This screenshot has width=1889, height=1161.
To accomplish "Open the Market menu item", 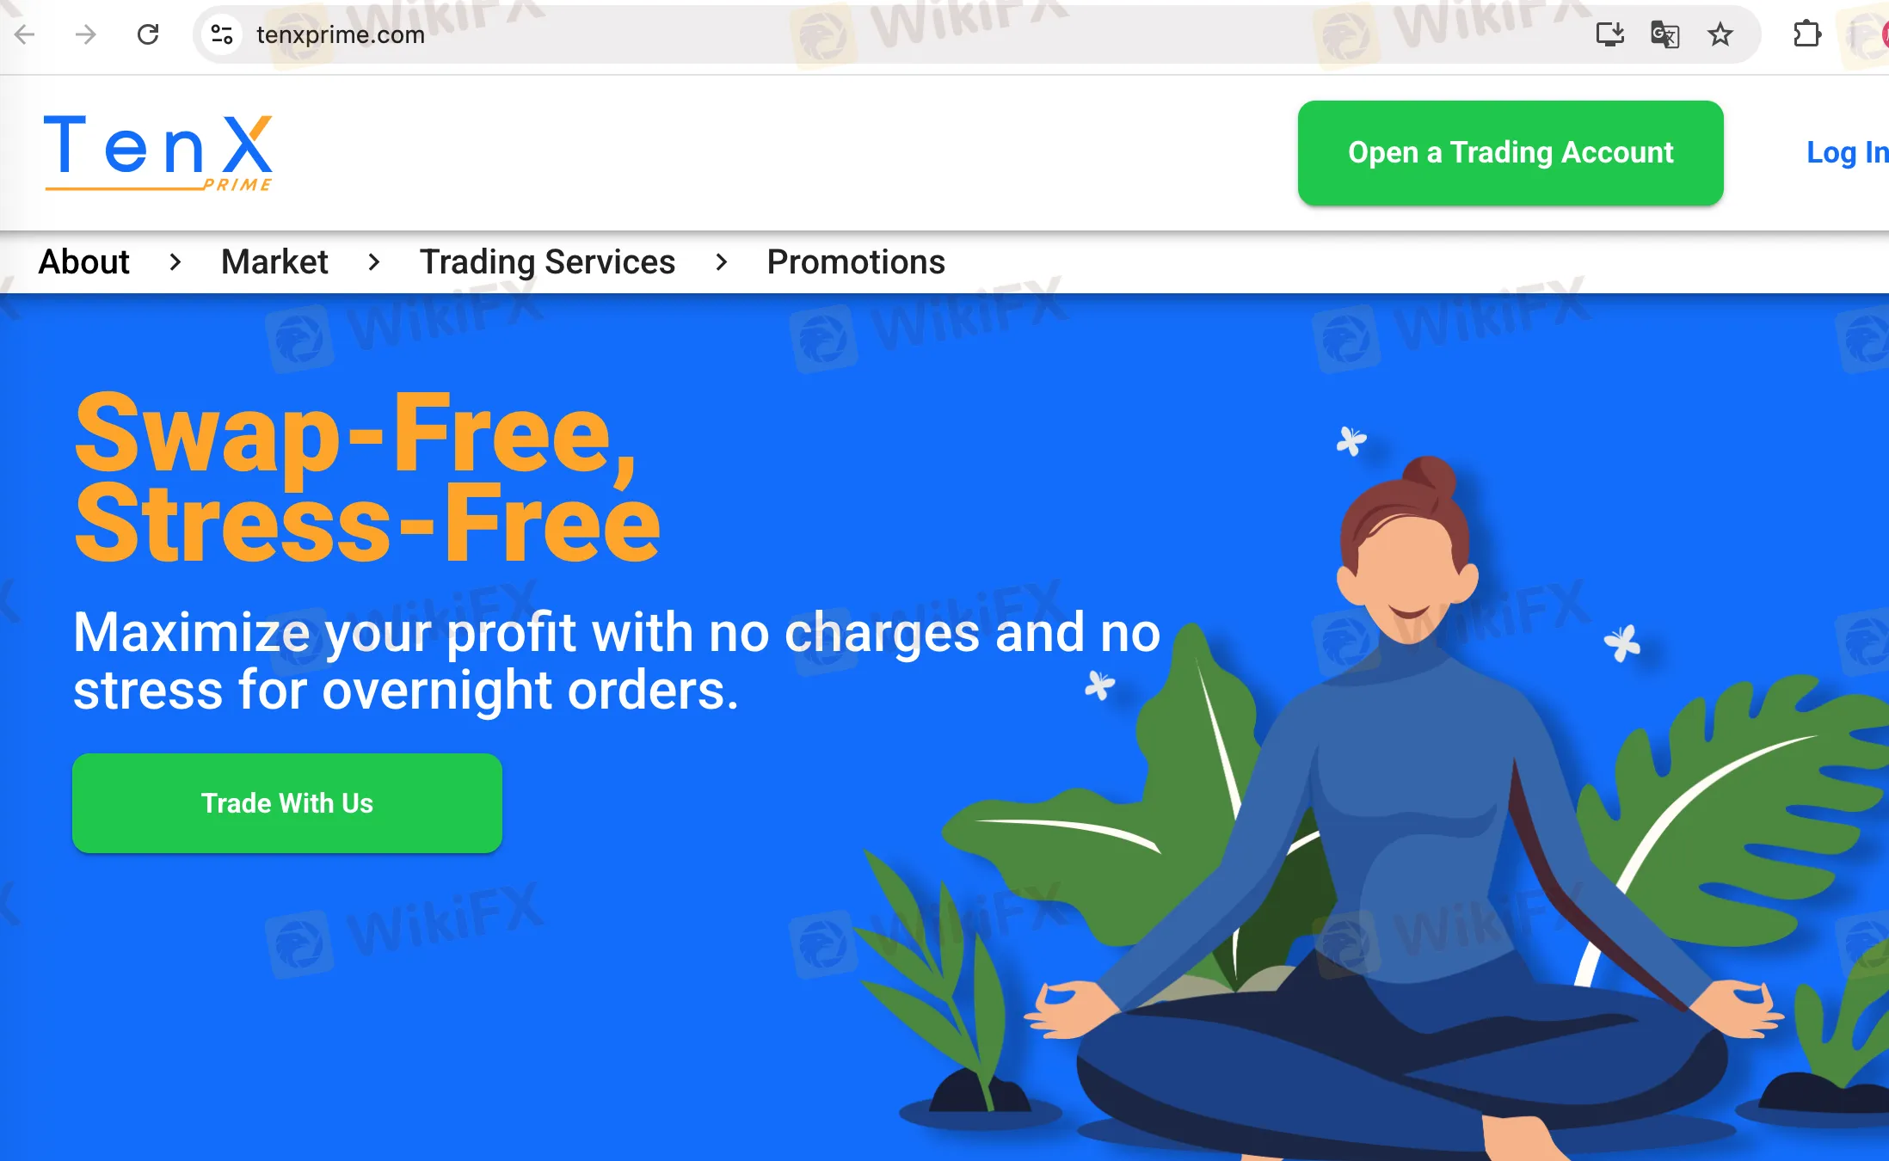I will 274,261.
